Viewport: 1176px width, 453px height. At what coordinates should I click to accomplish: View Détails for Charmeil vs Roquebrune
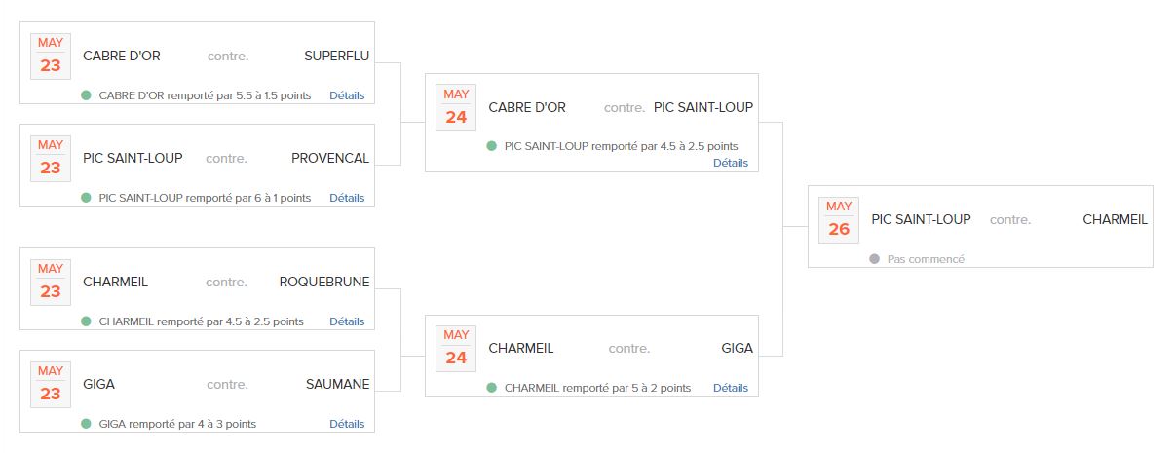347,321
